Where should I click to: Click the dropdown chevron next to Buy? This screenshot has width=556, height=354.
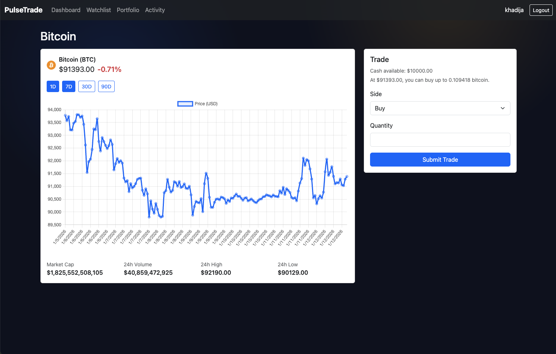pos(502,108)
